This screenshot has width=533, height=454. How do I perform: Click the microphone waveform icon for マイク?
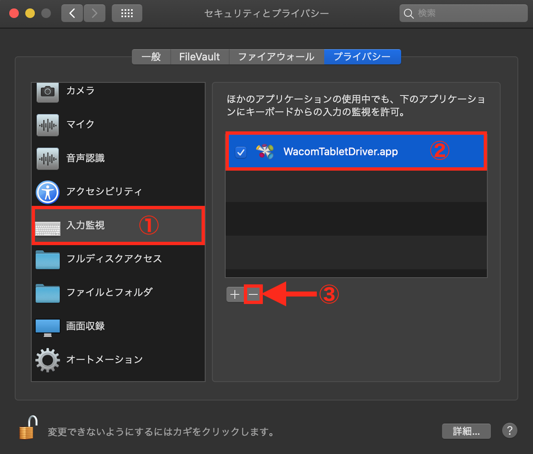pyautogui.click(x=48, y=125)
